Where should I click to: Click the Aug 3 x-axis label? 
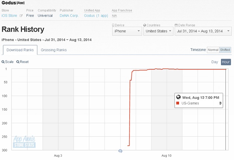58,156
